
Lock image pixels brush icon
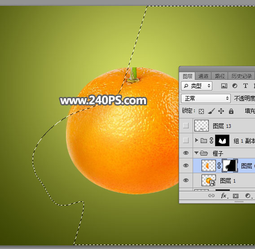pos(211,111)
